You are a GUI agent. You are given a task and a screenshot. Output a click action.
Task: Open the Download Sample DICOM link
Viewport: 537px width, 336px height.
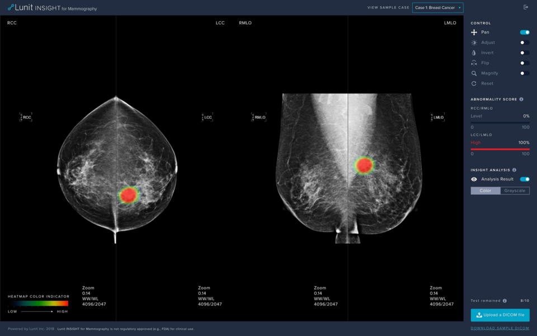pos(500,328)
